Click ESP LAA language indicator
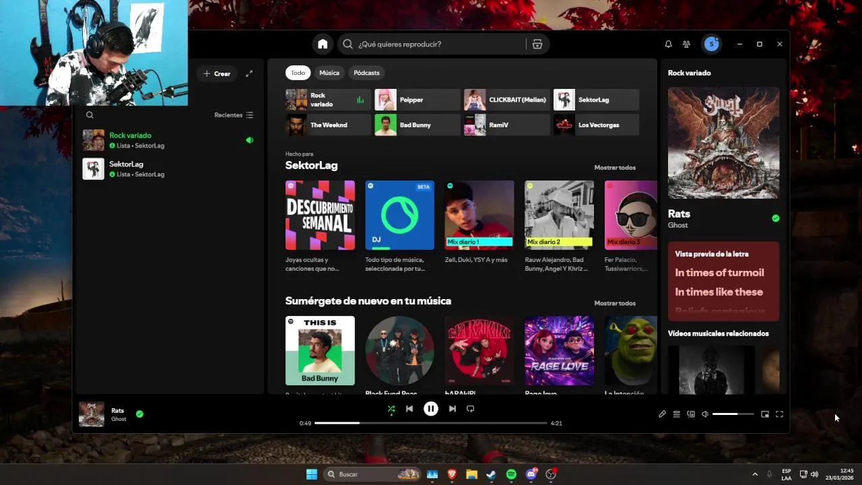Viewport: 862px width, 485px height. [787, 474]
